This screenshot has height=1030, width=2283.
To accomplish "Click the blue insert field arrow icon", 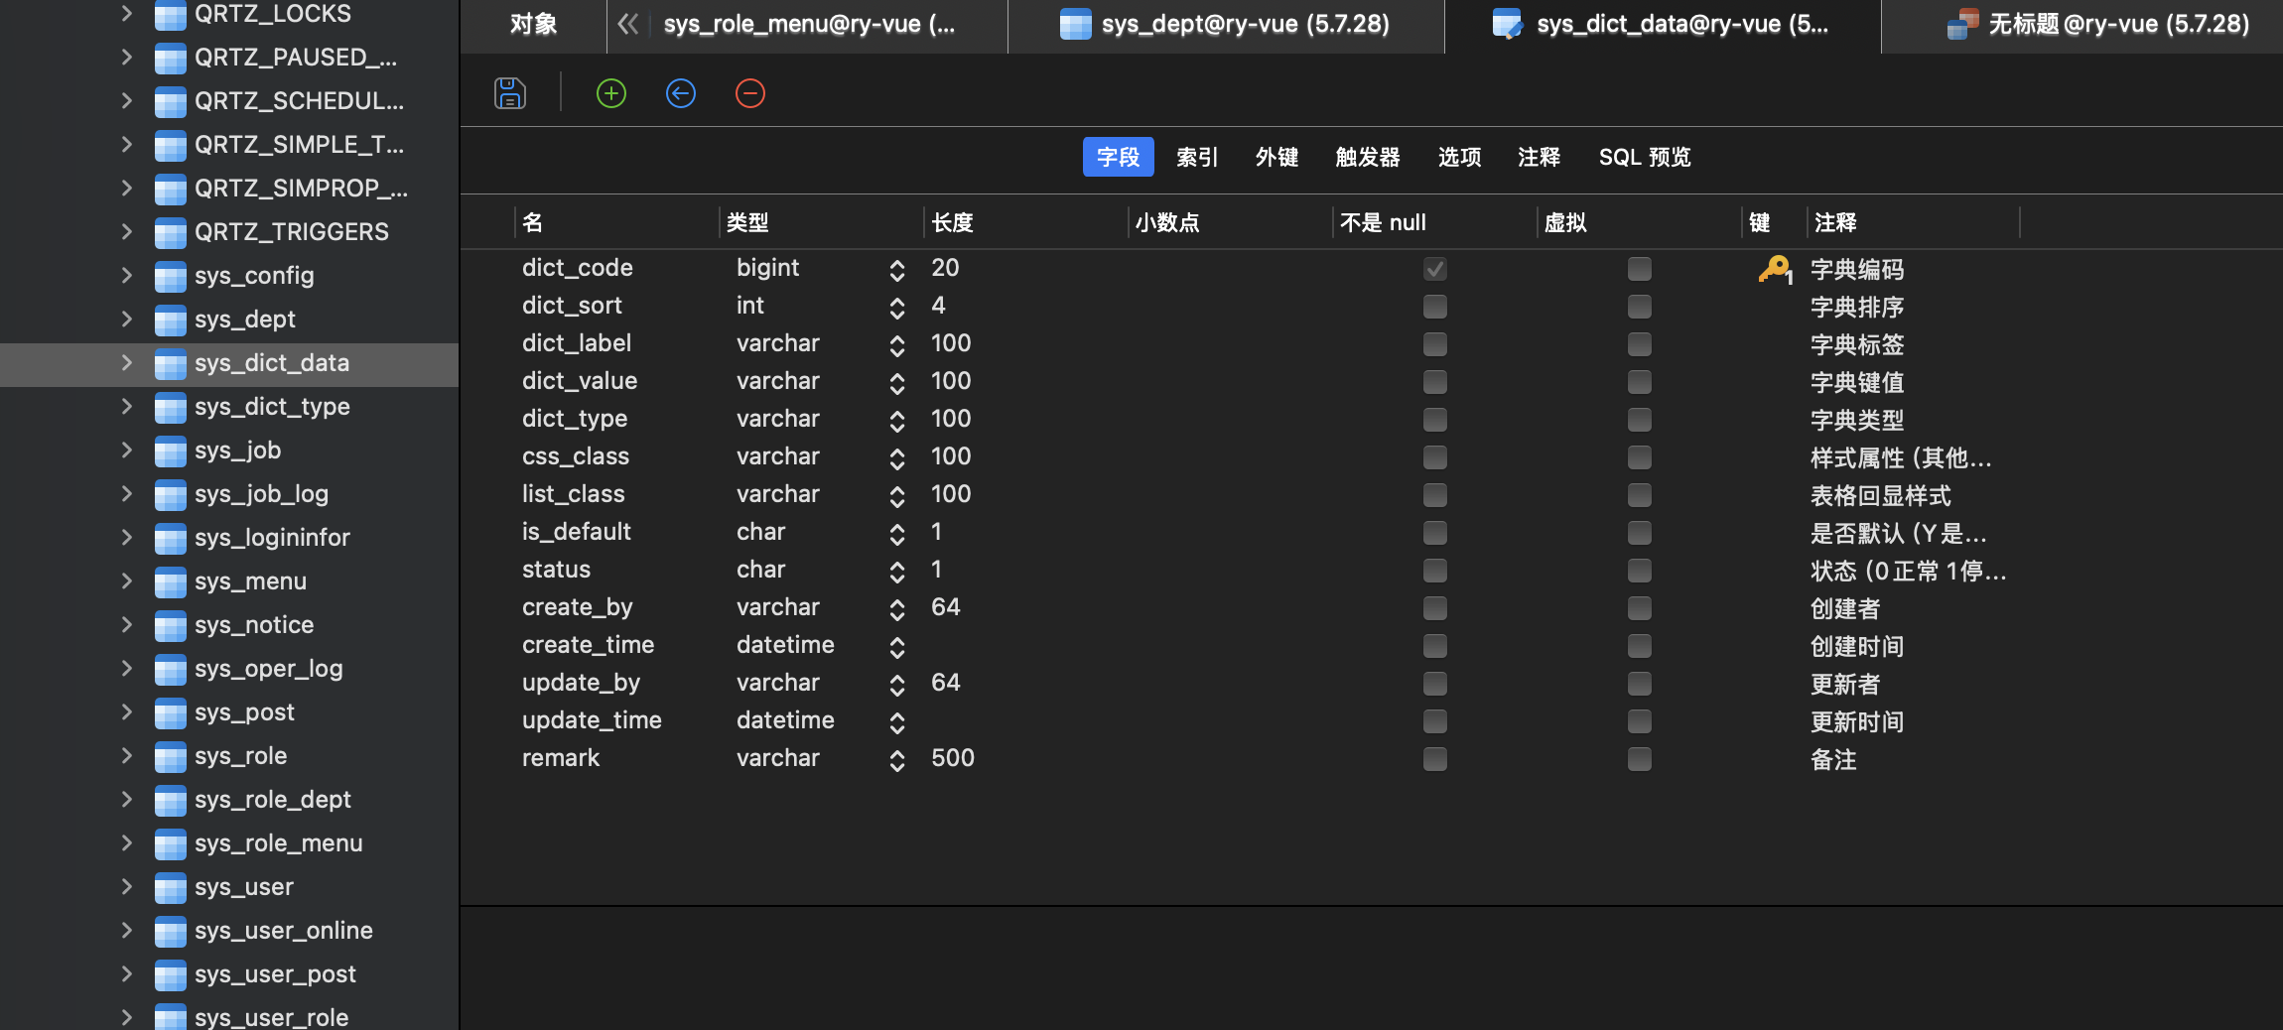I will 681,93.
